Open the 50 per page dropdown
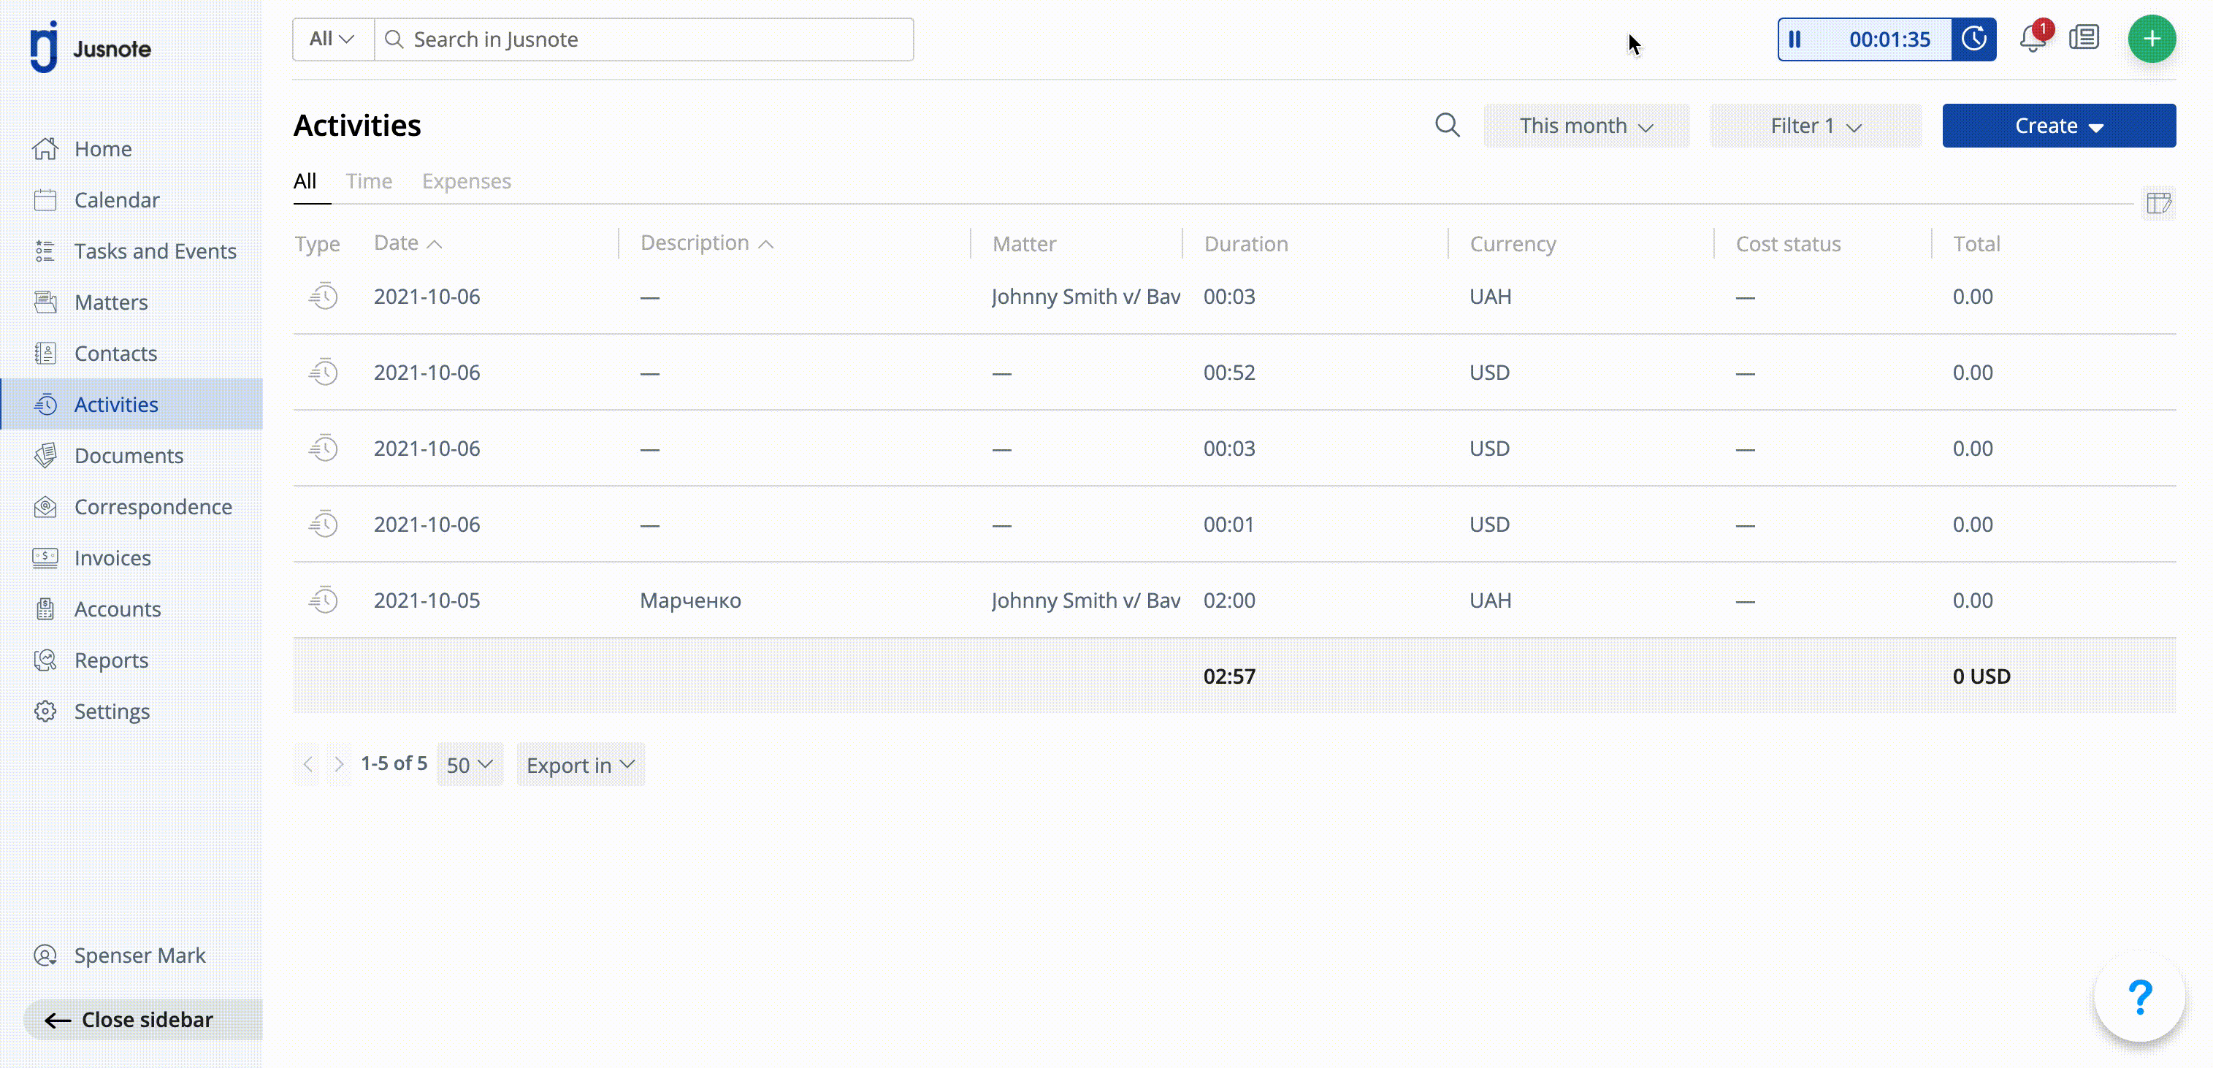This screenshot has height=1068, width=2213. [x=470, y=764]
